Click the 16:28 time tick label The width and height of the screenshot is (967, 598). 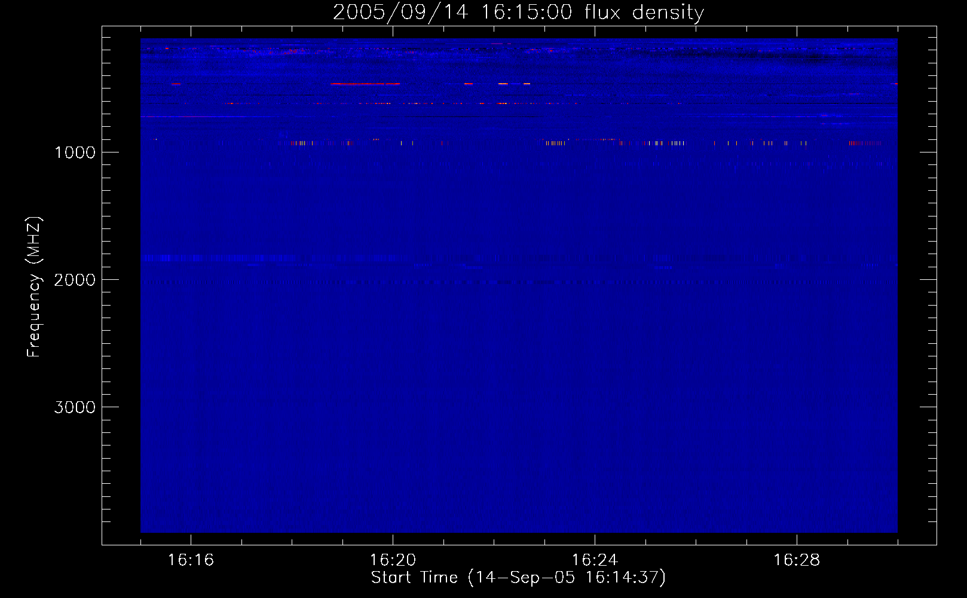point(797,560)
